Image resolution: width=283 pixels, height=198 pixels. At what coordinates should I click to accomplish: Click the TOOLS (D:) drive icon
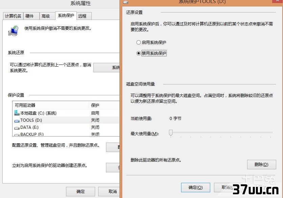pyautogui.click(x=17, y=121)
